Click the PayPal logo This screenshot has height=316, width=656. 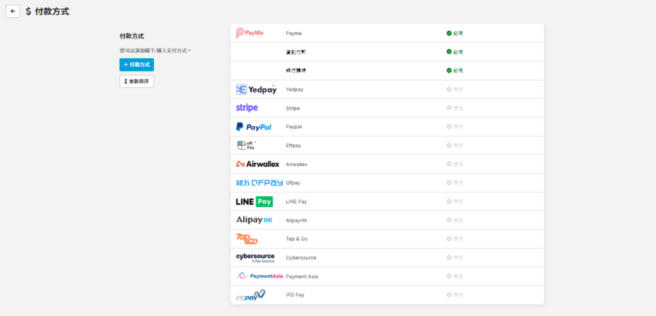pos(254,127)
